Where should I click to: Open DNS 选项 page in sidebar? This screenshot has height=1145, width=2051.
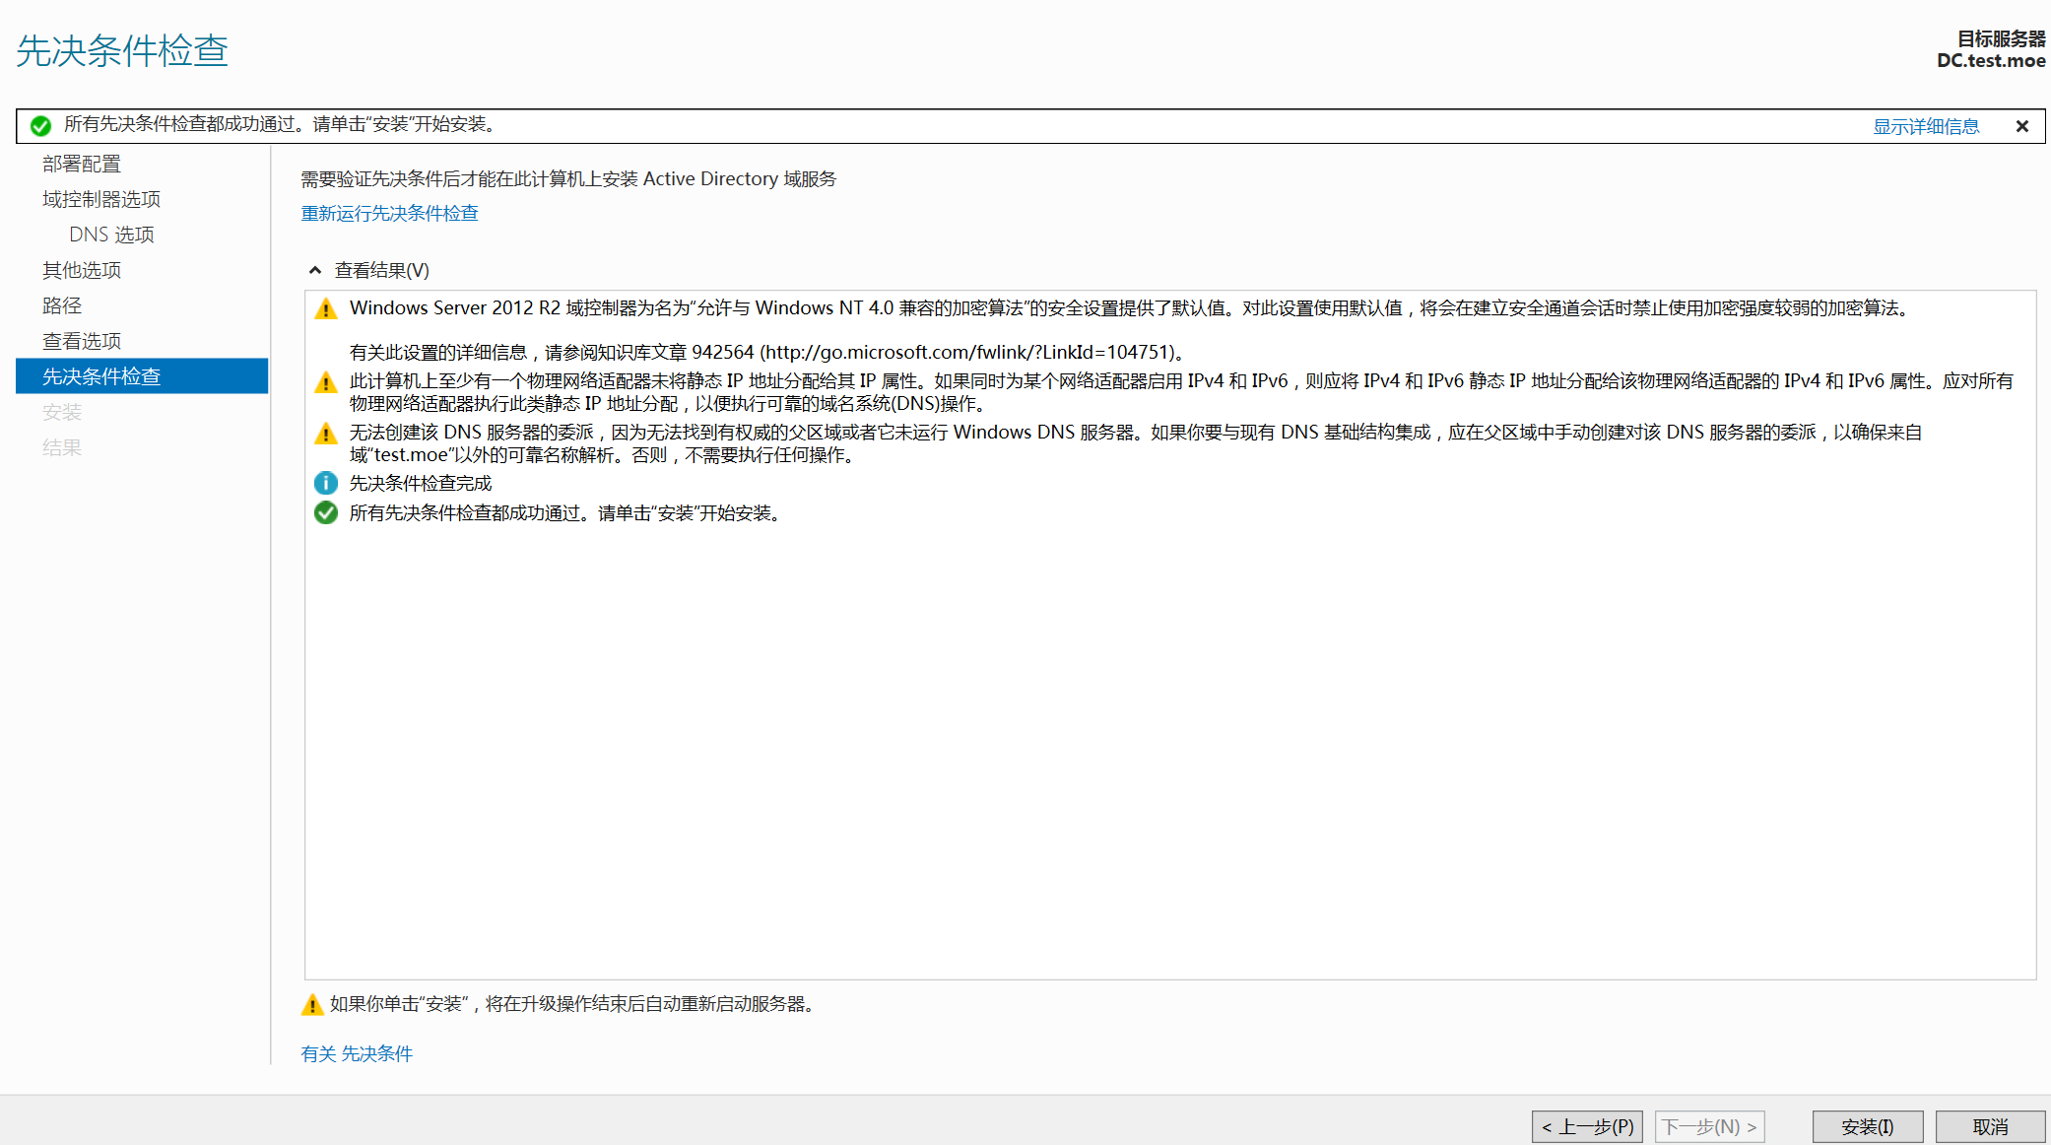111,235
